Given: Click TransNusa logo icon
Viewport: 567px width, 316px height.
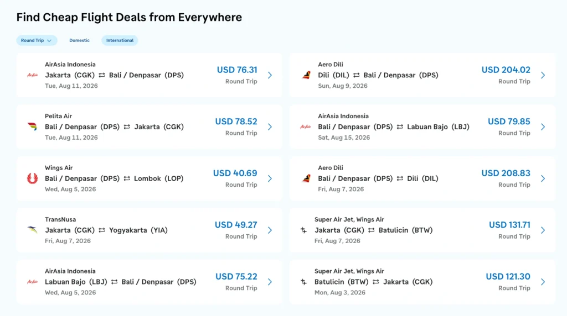Looking at the screenshot, I should (x=33, y=230).
